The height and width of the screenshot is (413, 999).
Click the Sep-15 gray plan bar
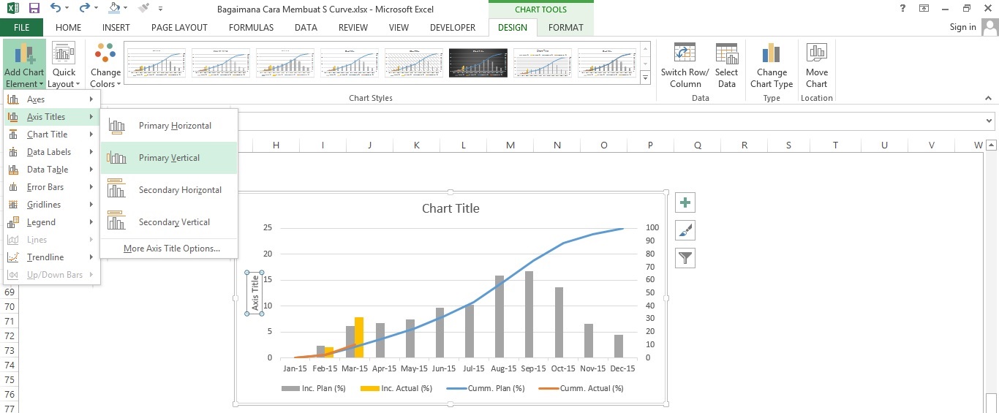[529, 314]
